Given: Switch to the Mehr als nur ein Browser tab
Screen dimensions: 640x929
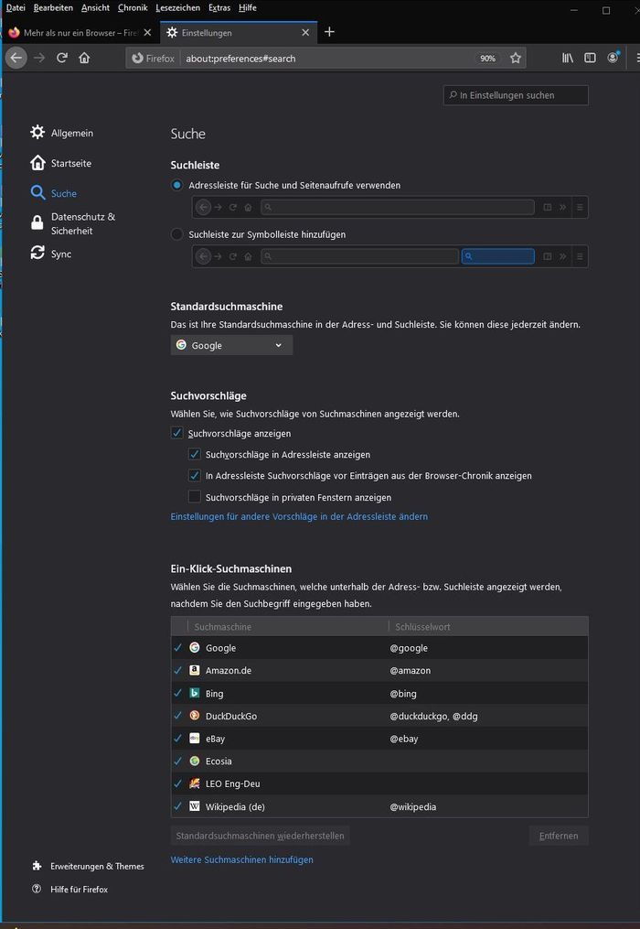Looking at the screenshot, I should pos(78,31).
